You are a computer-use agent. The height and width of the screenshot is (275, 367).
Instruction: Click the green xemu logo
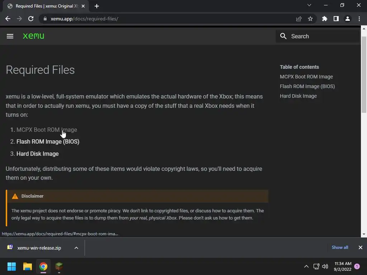point(33,36)
